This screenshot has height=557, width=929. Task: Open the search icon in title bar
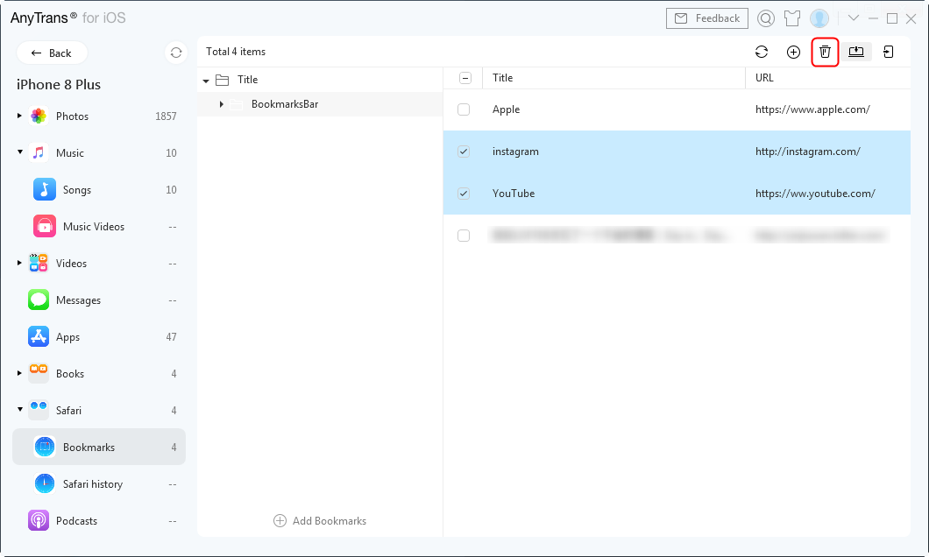[x=766, y=18]
